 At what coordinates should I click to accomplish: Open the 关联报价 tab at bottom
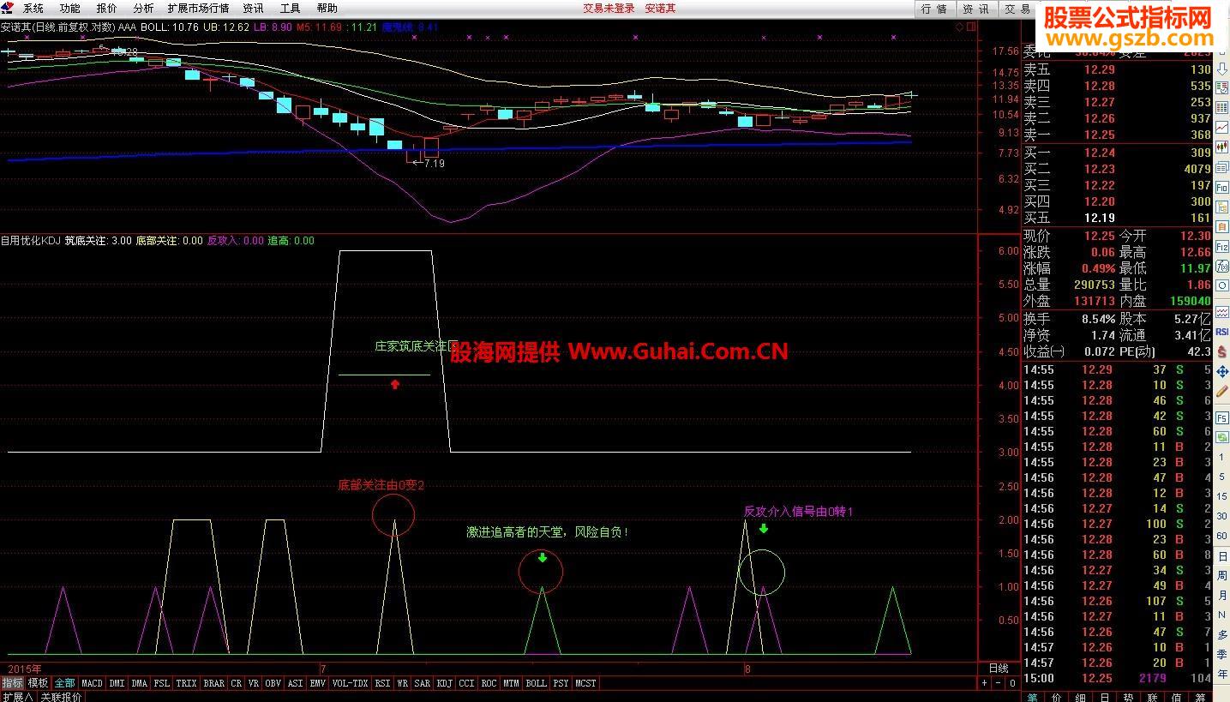(62, 697)
